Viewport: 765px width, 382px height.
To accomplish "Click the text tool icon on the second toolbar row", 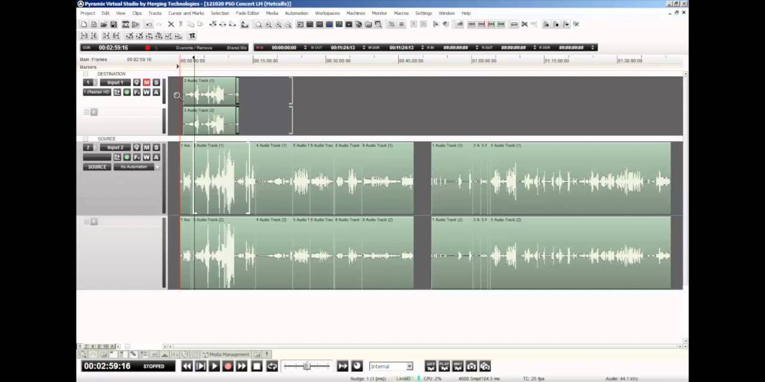I will pyautogui.click(x=192, y=36).
